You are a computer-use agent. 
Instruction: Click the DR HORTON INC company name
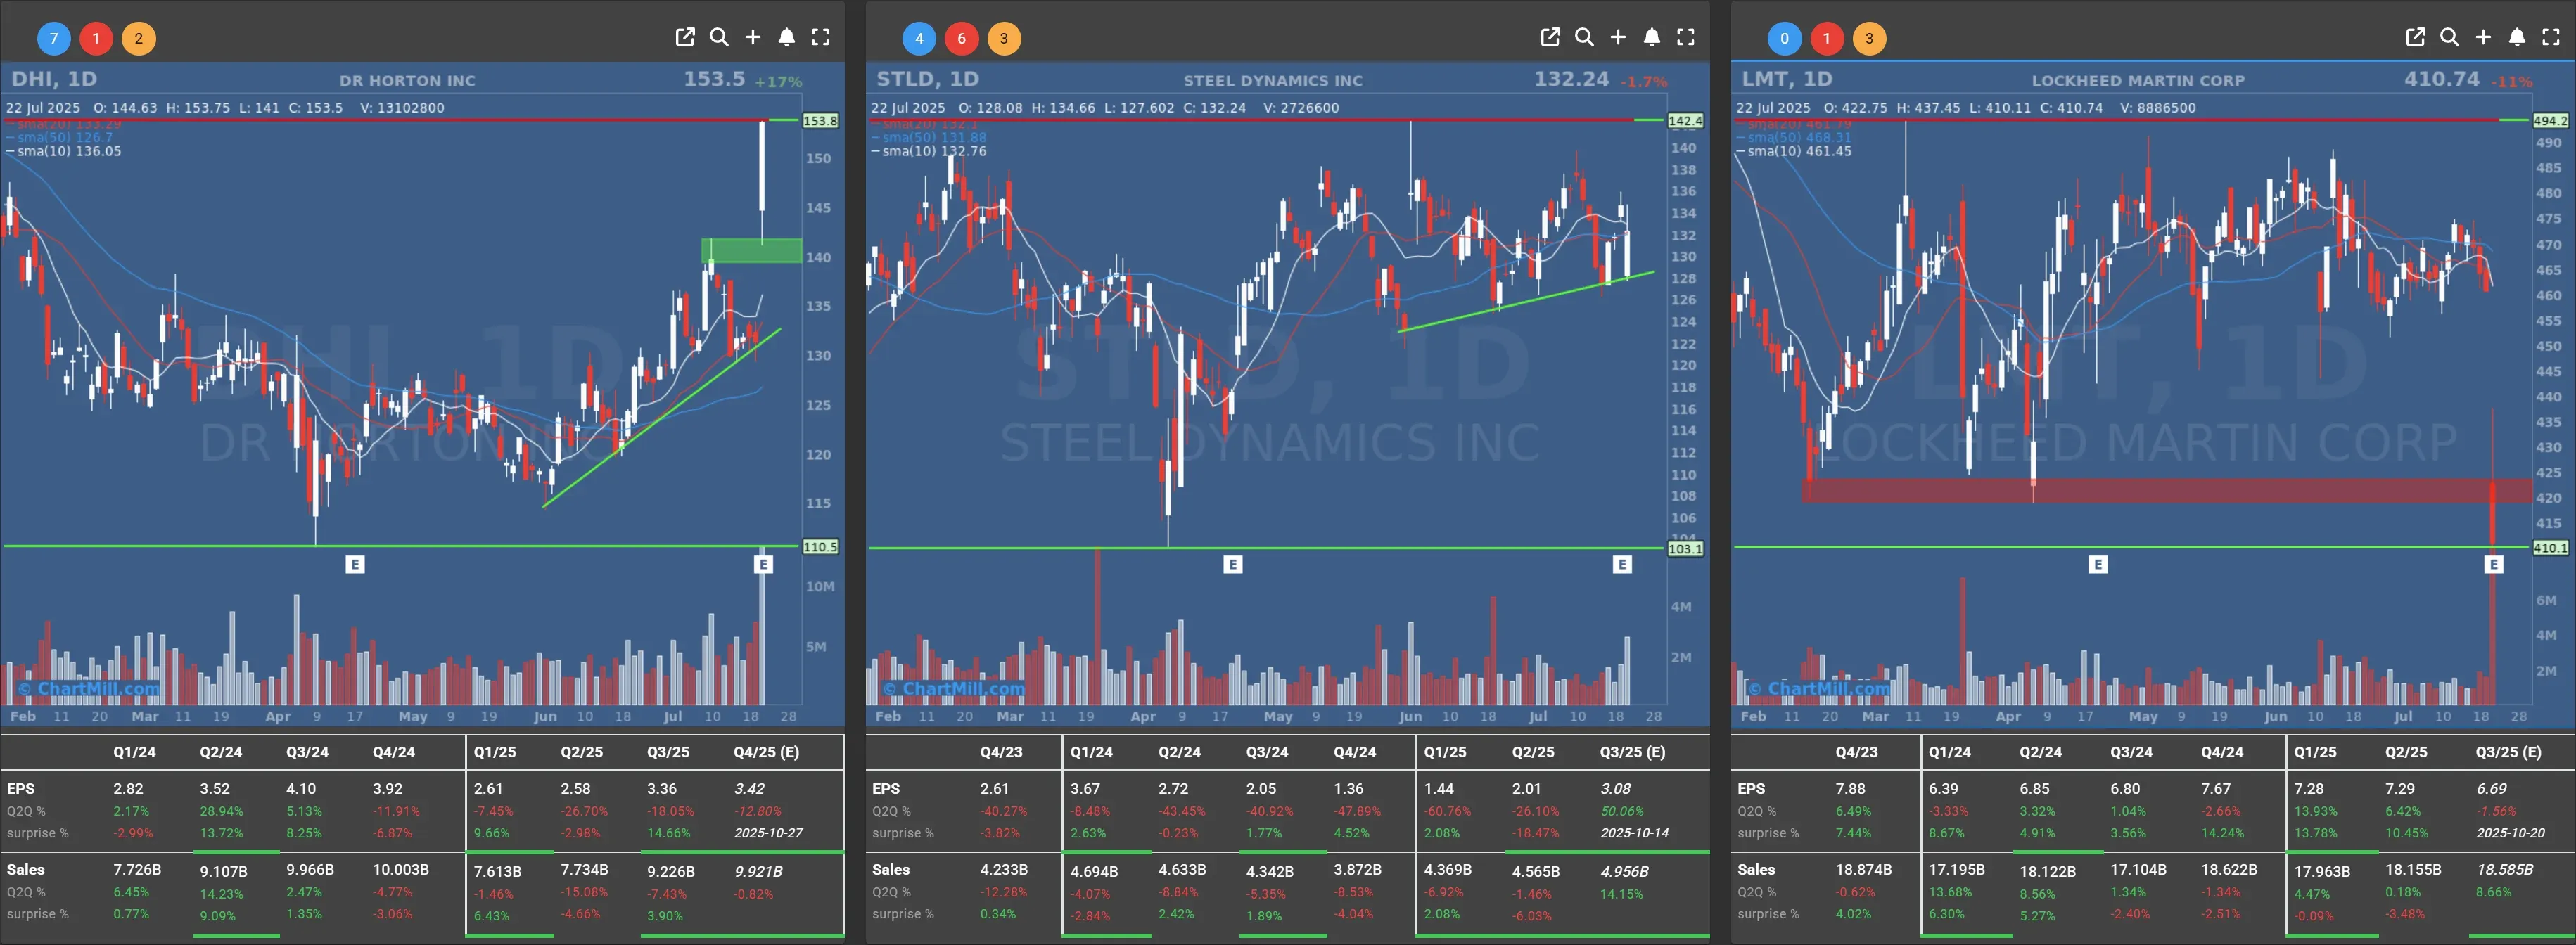click(407, 81)
